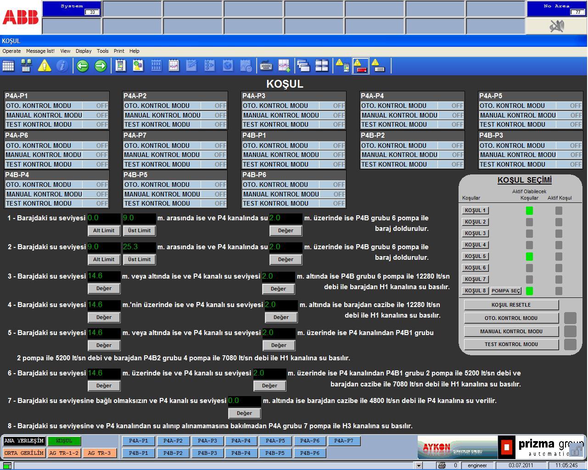Click the alarm with white list icon

pos(378,66)
